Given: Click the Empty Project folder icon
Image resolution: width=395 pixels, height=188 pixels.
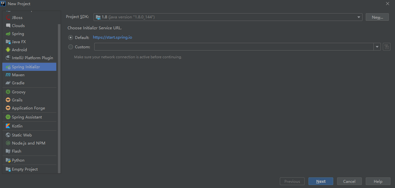Looking at the screenshot, I should (8, 169).
